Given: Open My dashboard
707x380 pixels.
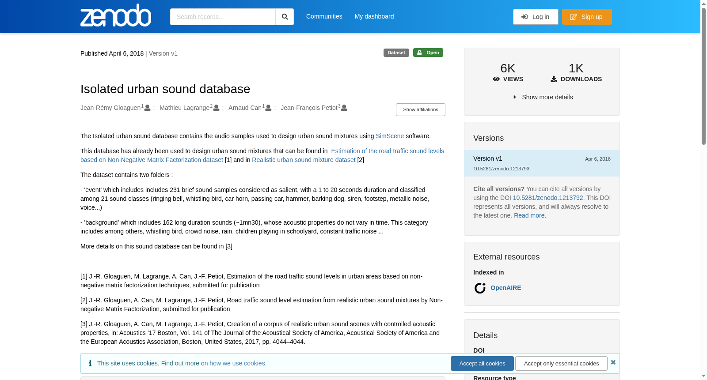Looking at the screenshot, I should click(x=374, y=16).
